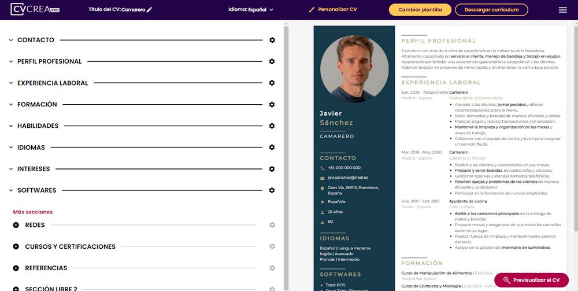Click the age person icon in CV
578x291 pixels.
[323, 212]
